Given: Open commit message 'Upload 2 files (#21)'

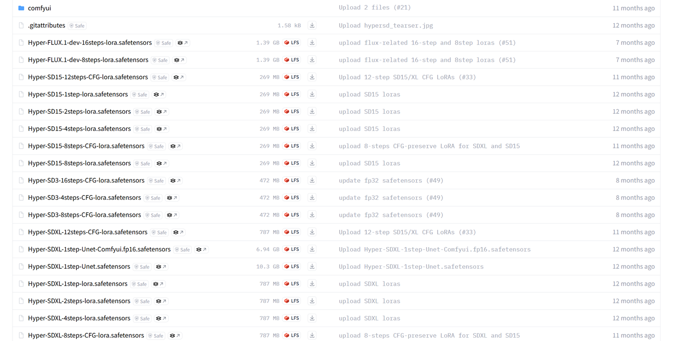Looking at the screenshot, I should [374, 8].
